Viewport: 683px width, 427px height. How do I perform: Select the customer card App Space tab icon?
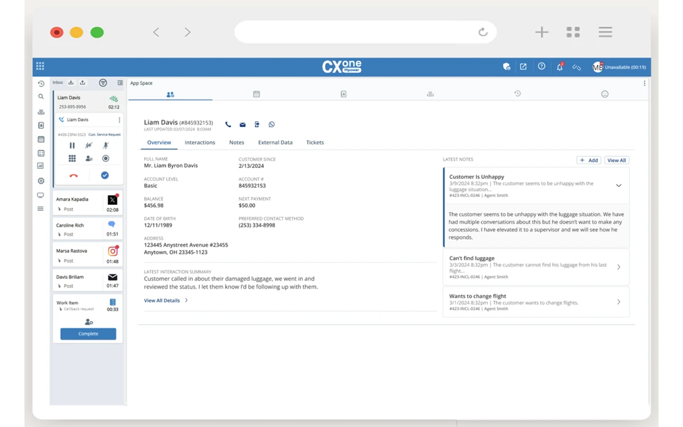[170, 95]
